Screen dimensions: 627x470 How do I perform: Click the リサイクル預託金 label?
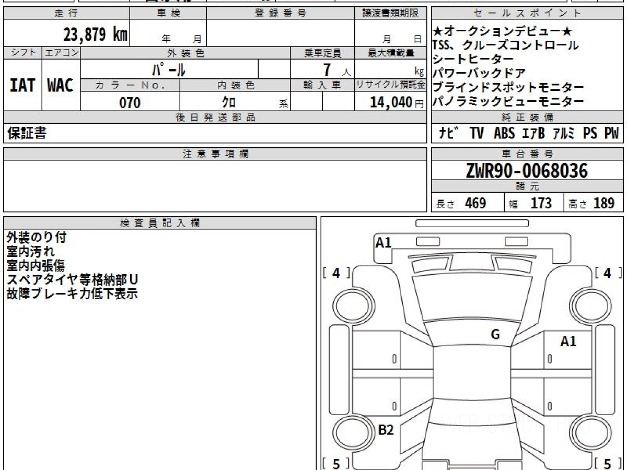(x=391, y=85)
